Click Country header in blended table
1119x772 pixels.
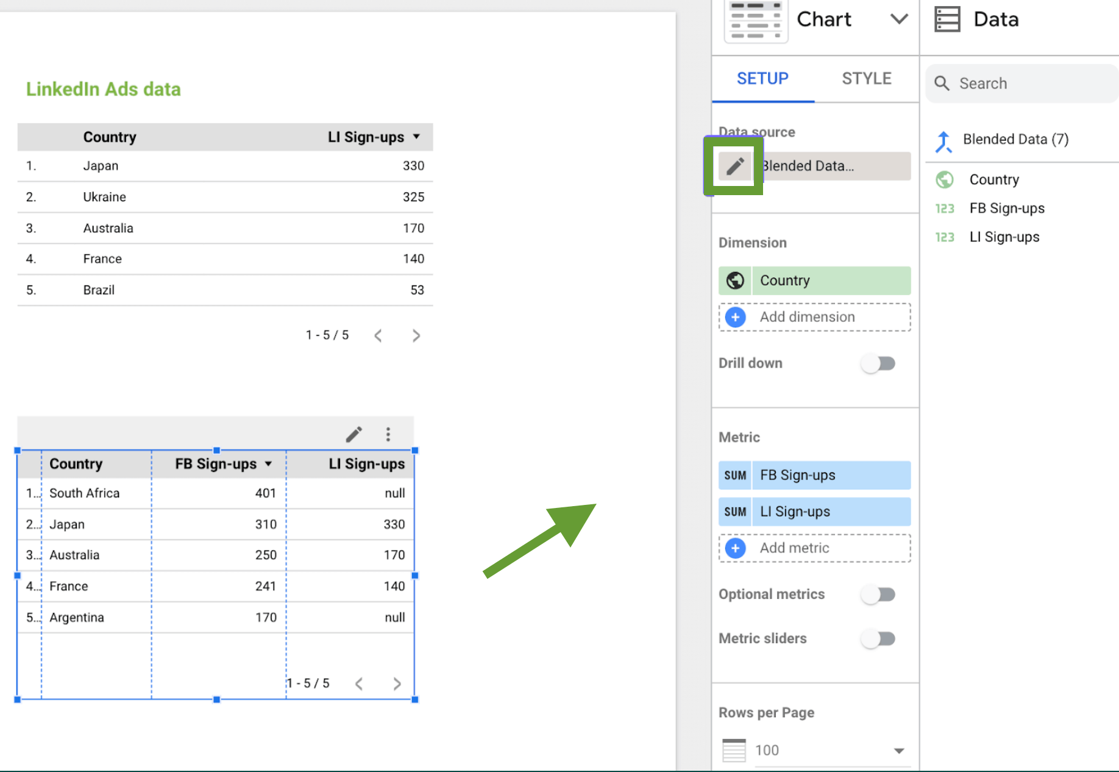click(76, 464)
